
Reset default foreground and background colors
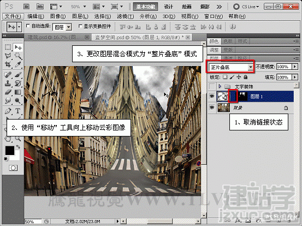coord(6,159)
